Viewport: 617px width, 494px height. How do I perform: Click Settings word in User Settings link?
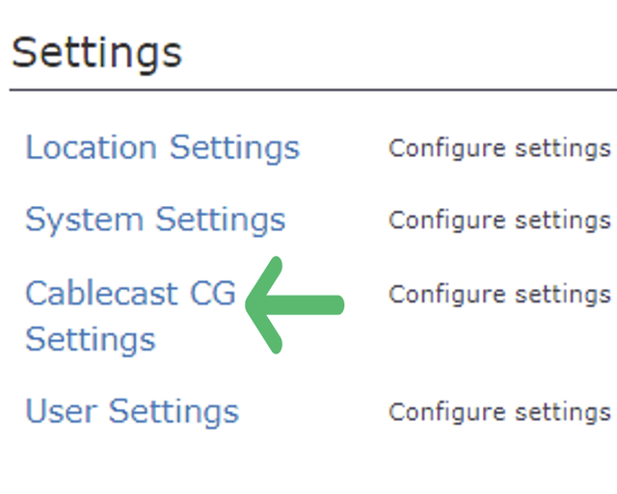pyautogui.click(x=174, y=412)
